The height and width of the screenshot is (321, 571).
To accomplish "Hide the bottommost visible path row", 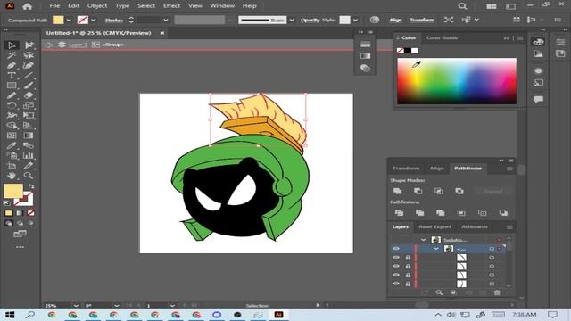I will tap(396, 284).
